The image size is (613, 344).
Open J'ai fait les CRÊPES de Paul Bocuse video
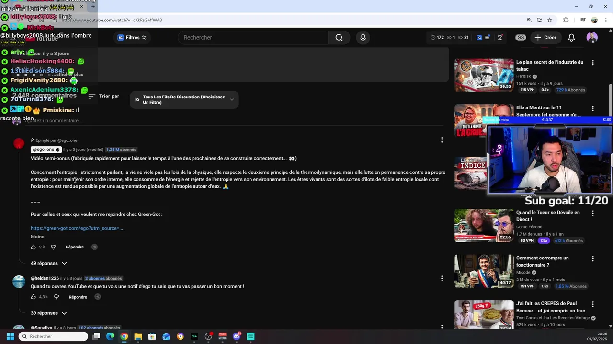(551, 307)
